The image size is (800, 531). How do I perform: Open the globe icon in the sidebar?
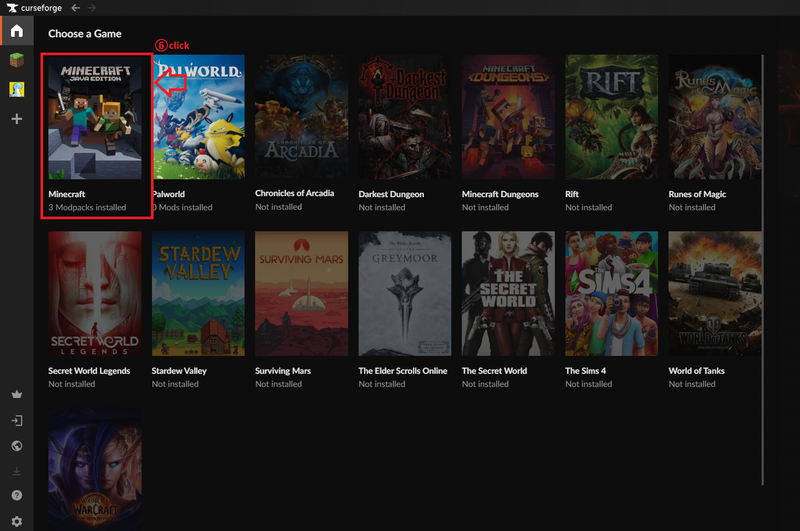(17, 446)
